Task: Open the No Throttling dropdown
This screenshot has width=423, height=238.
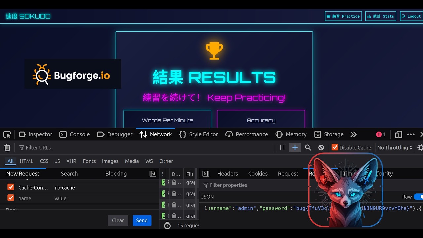Action: pyautogui.click(x=395, y=148)
